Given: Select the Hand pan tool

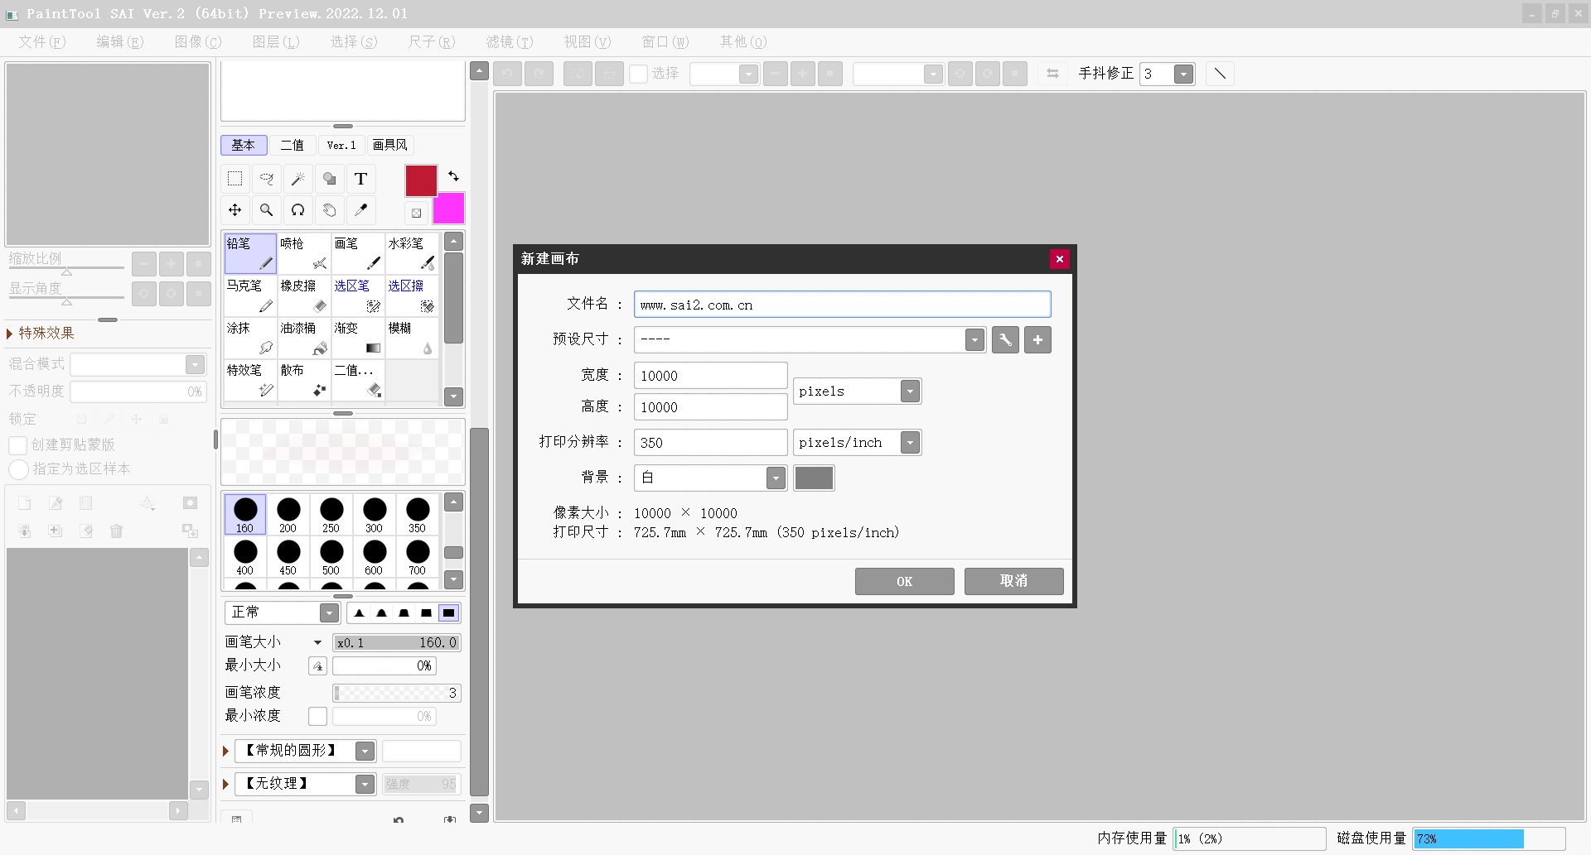Looking at the screenshot, I should pos(330,210).
